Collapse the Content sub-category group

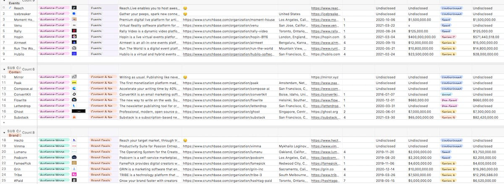(x=4, y=69)
